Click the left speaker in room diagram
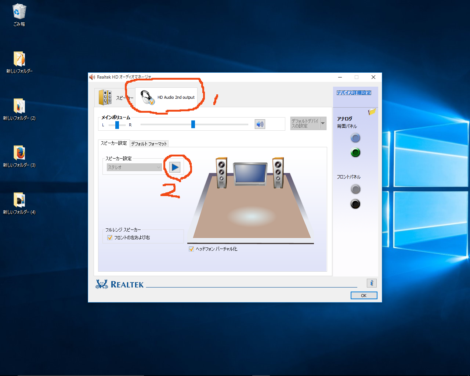 [221, 173]
